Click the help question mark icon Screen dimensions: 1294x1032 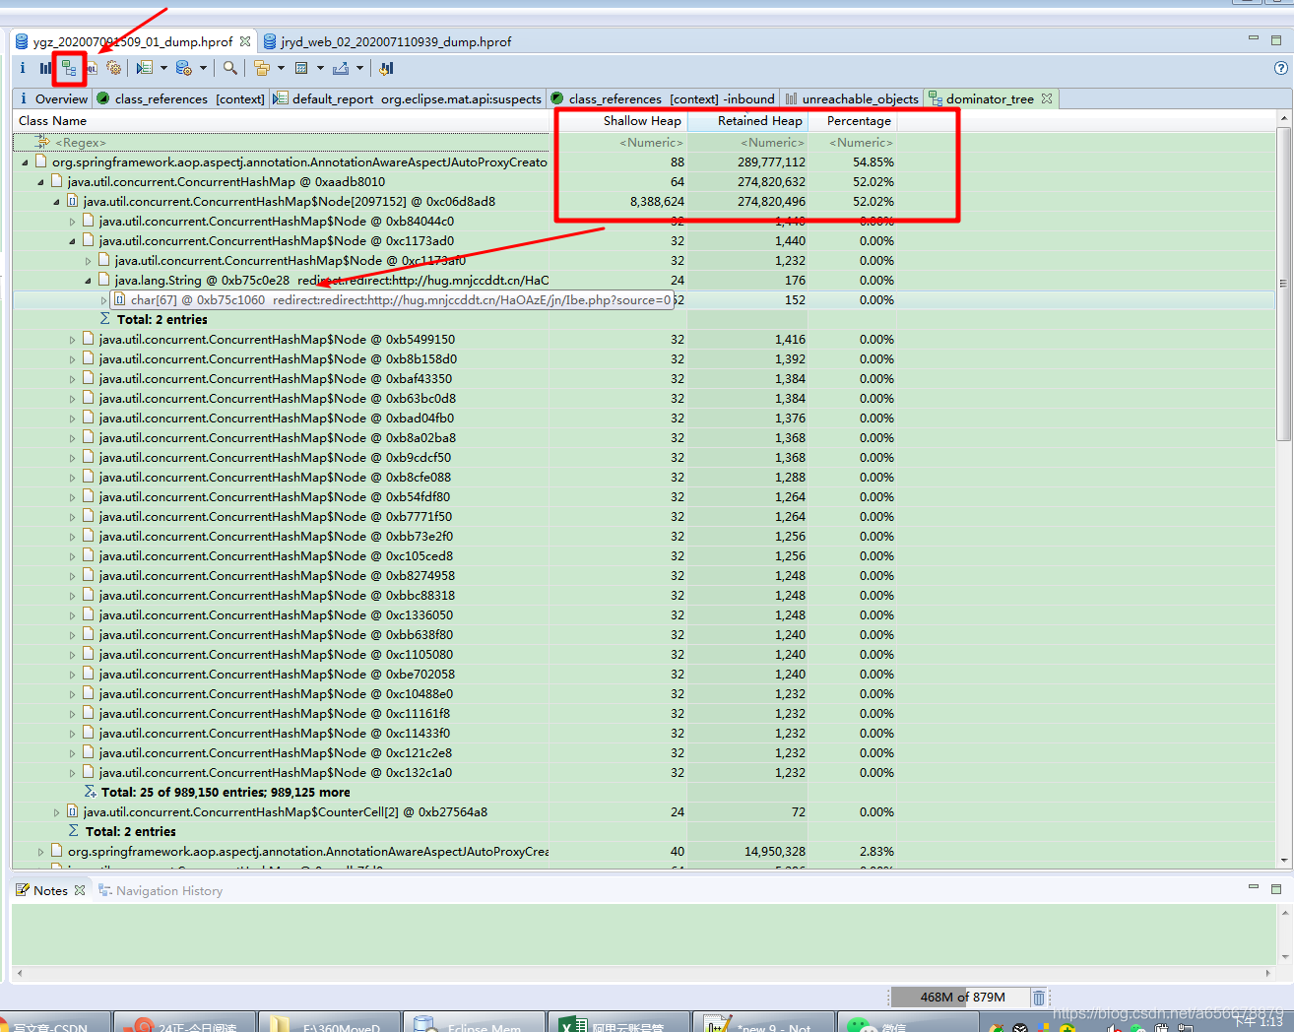pos(1280,68)
